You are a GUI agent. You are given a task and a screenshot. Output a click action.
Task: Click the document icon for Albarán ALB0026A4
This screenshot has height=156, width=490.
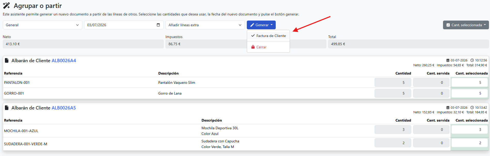[7, 60]
